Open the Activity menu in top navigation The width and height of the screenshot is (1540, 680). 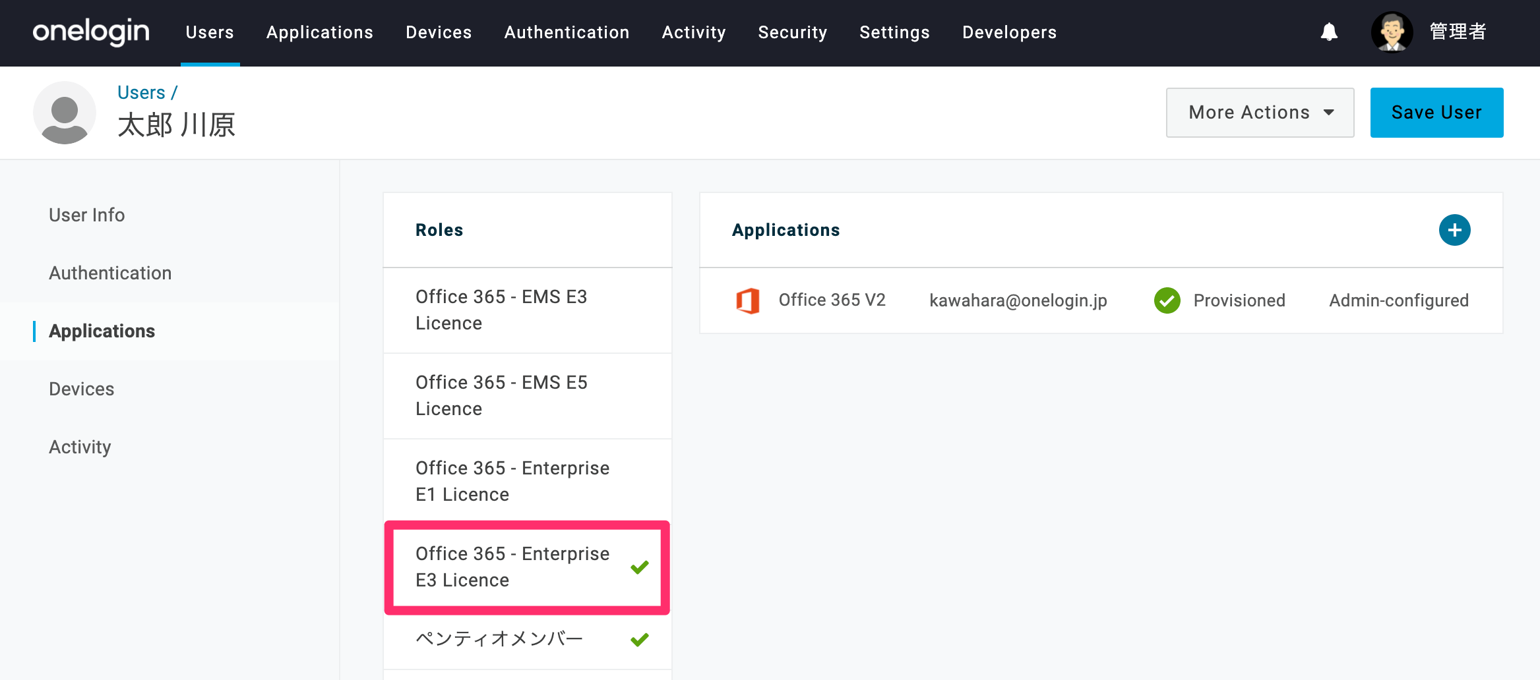point(694,32)
